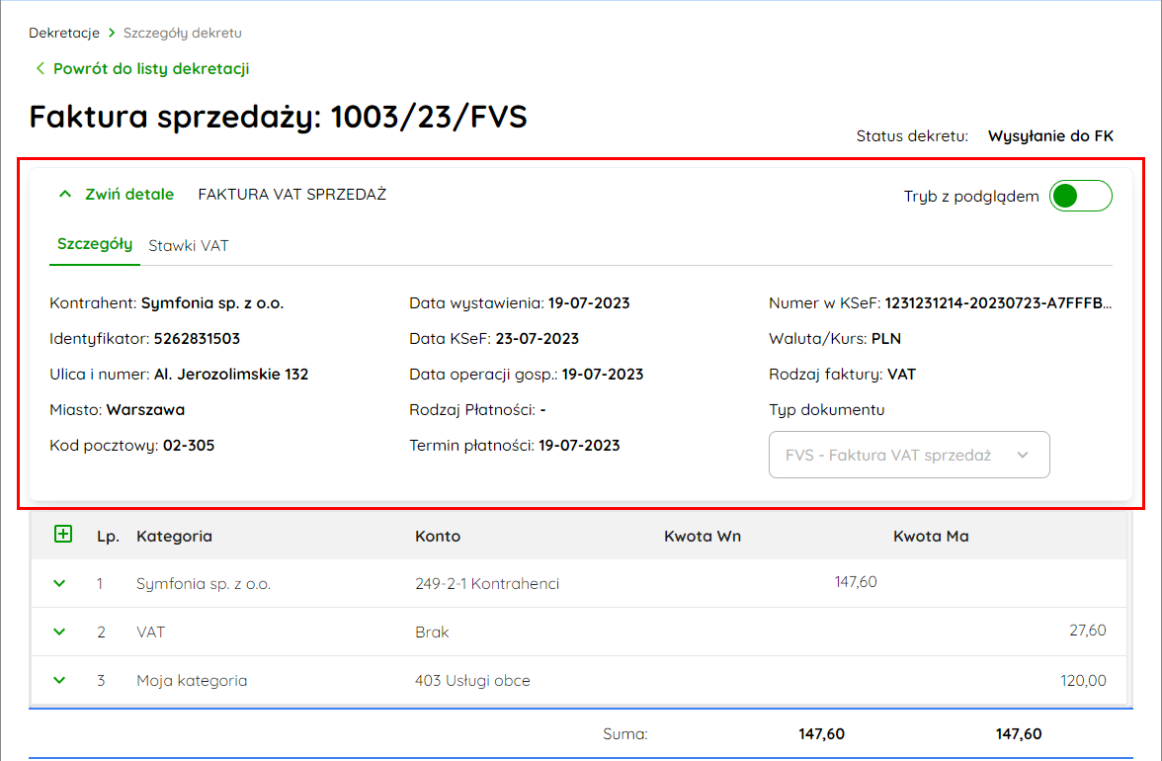
Task: Collapse details via Zwiń detale
Action: point(117,194)
